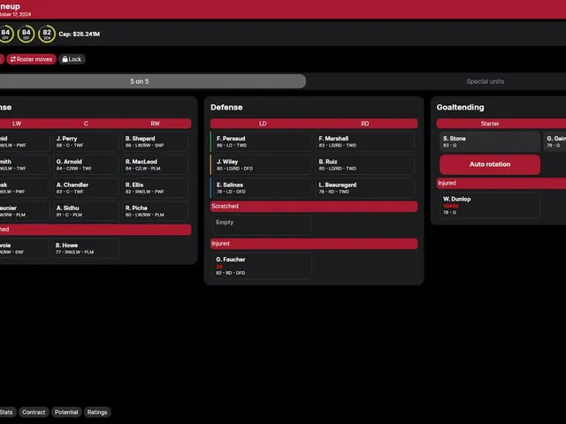Click the C position column header
The image size is (566, 424).
pos(86,124)
